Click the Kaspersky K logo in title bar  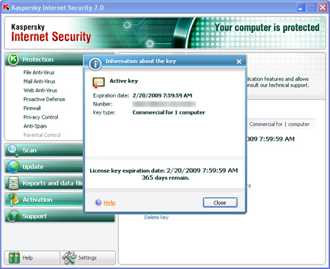[x=6, y=7]
